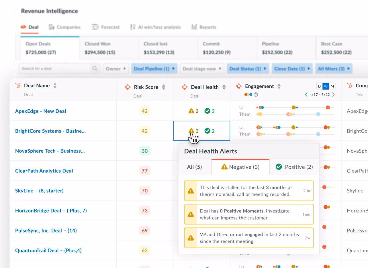Click BrightCore warning alert icon
Viewport: 368px width, 268px height.
(x=191, y=131)
